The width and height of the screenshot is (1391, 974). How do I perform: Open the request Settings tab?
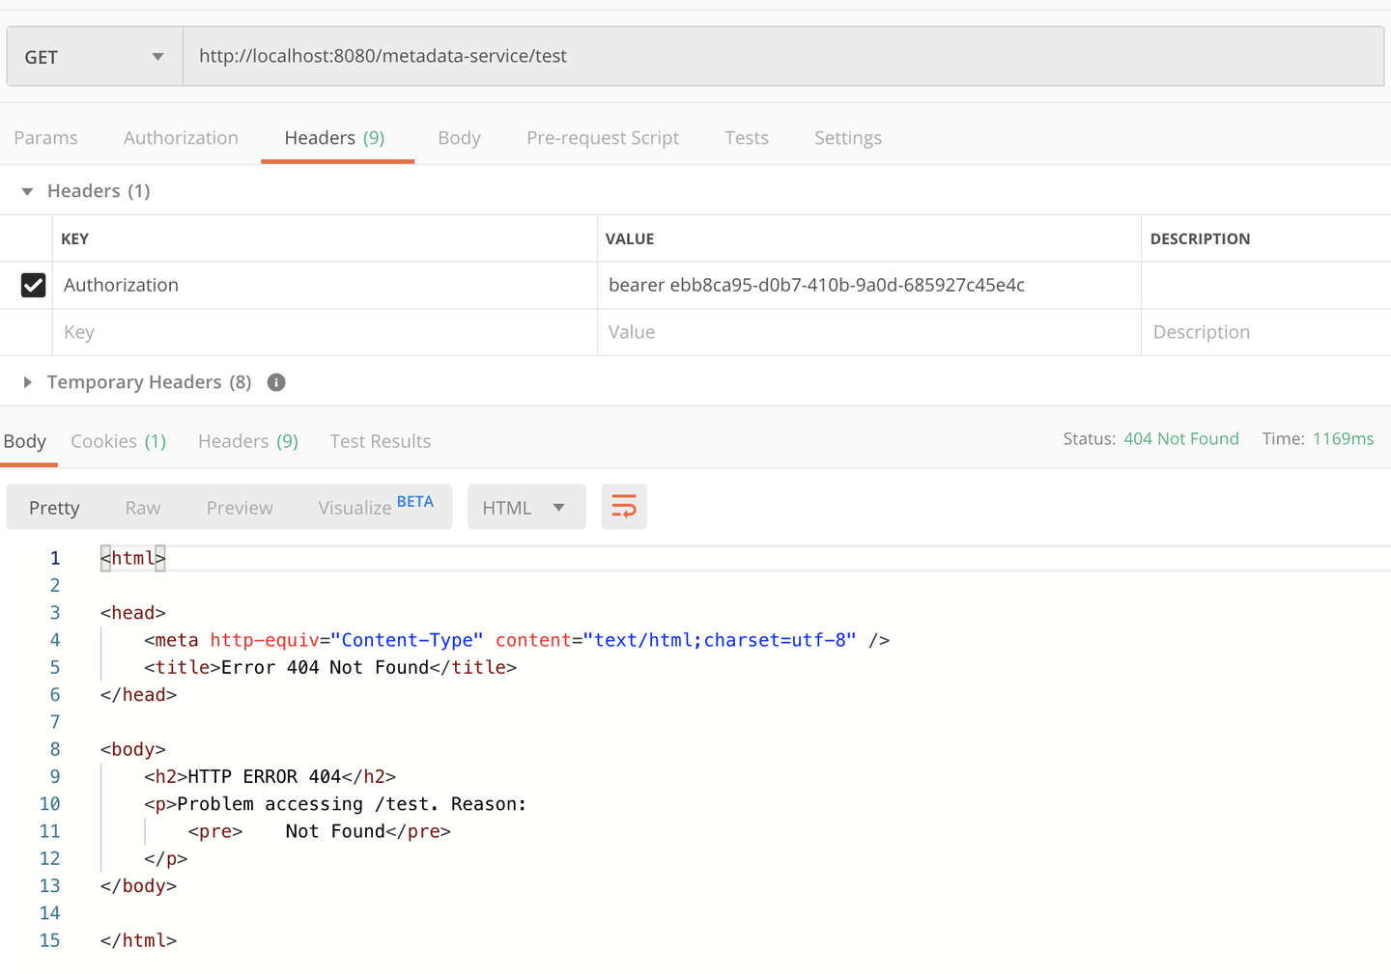coord(847,138)
